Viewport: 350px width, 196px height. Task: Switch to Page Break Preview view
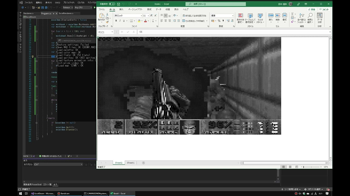297,167
